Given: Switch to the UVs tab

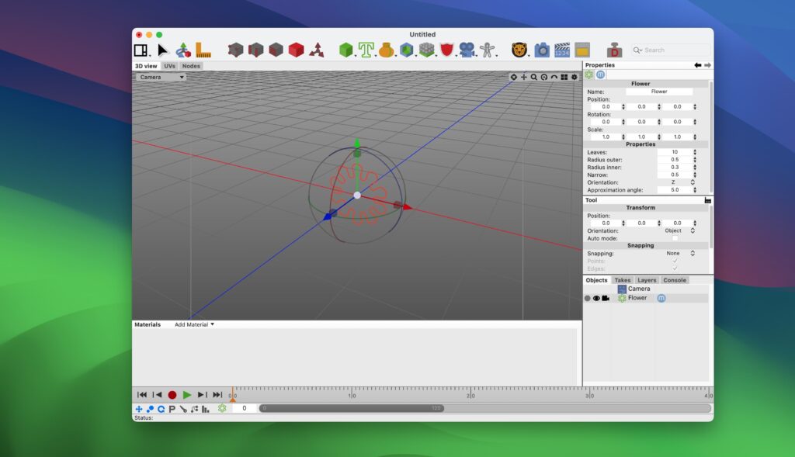Looking at the screenshot, I should [x=170, y=65].
